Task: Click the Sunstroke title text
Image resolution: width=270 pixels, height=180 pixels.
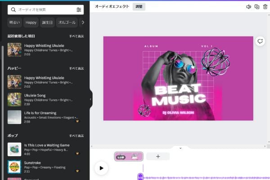Action: pos(32,163)
